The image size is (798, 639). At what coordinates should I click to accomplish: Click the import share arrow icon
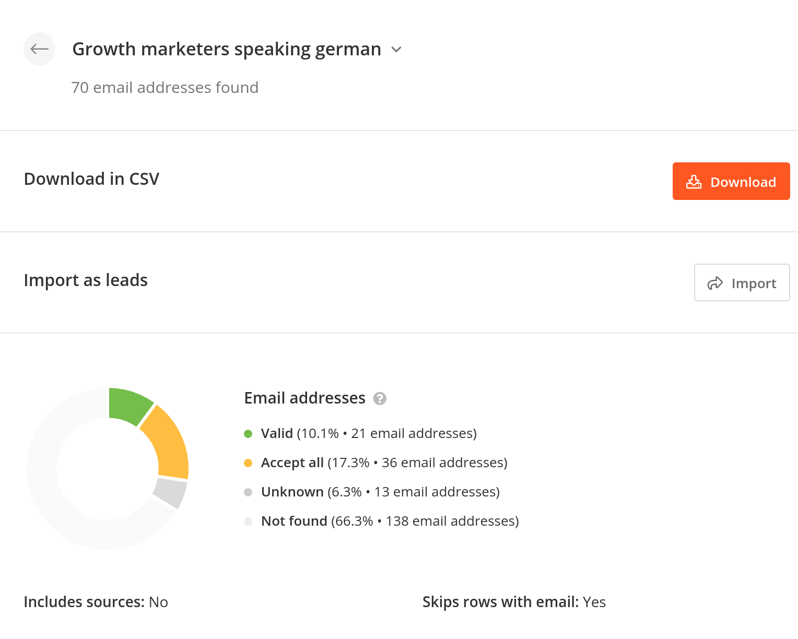click(715, 283)
